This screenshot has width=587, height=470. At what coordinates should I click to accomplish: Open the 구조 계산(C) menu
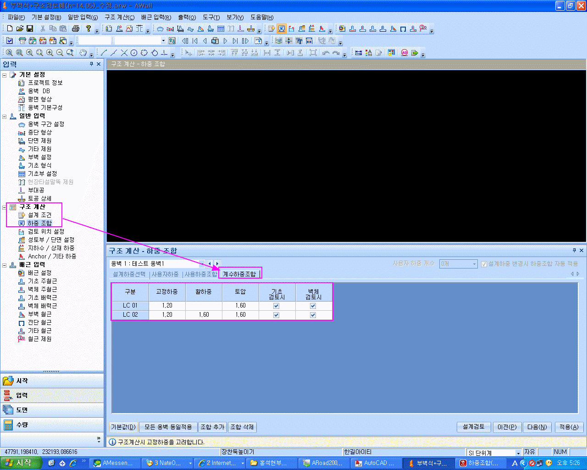tap(119, 17)
